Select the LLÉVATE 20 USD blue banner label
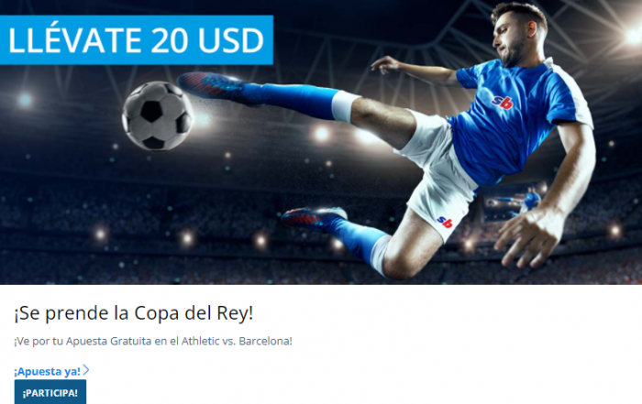 point(137,40)
